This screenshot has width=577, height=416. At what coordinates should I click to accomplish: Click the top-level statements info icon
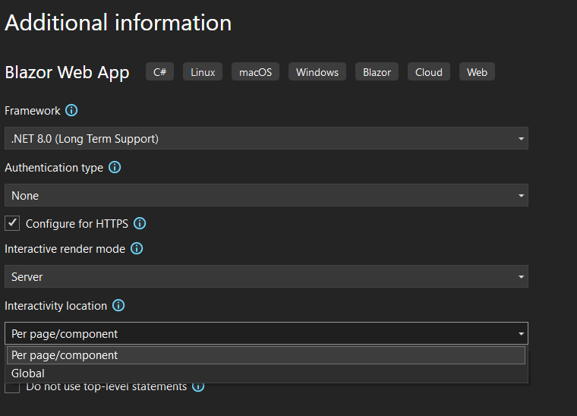[198, 387]
